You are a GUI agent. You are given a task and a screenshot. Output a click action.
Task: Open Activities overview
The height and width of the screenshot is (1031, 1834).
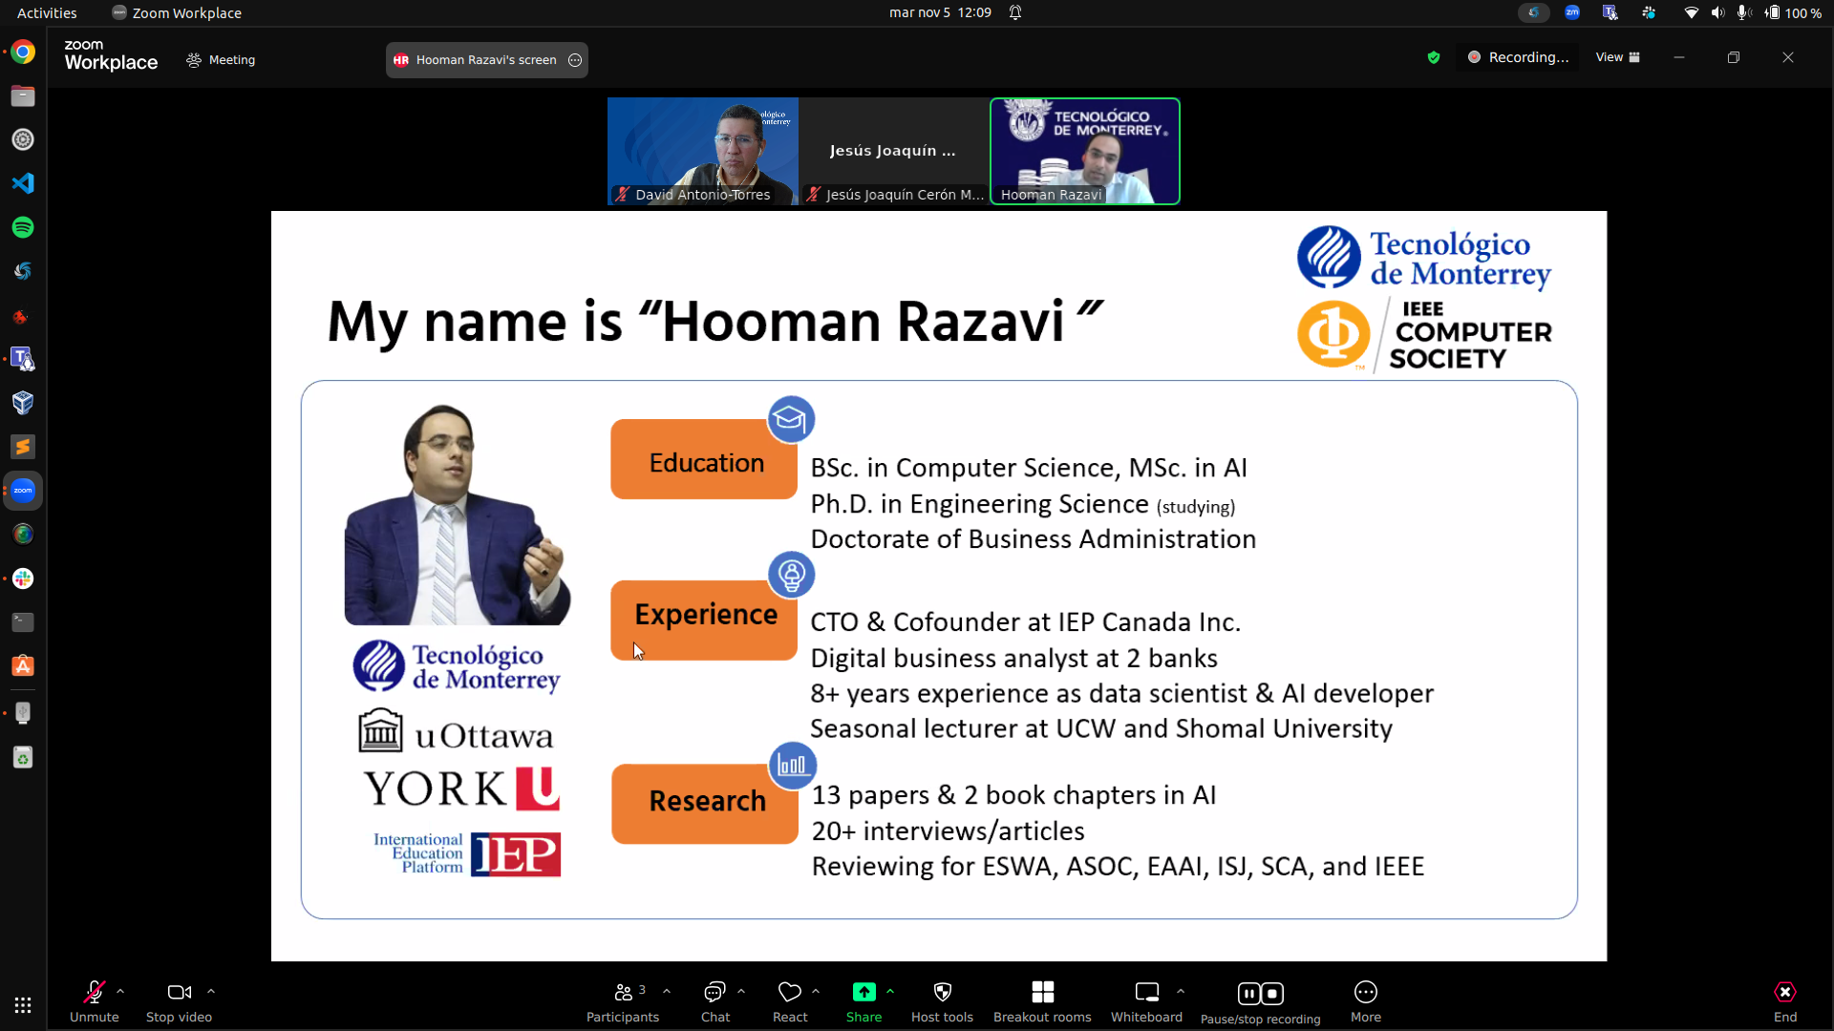(47, 12)
